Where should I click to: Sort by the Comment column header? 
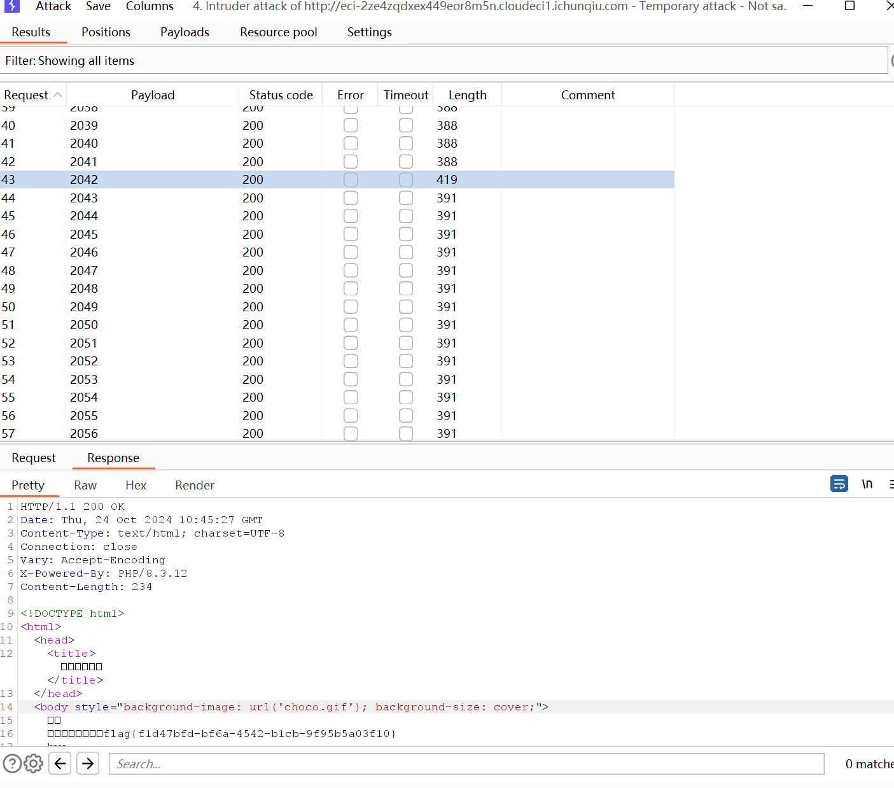(x=588, y=95)
